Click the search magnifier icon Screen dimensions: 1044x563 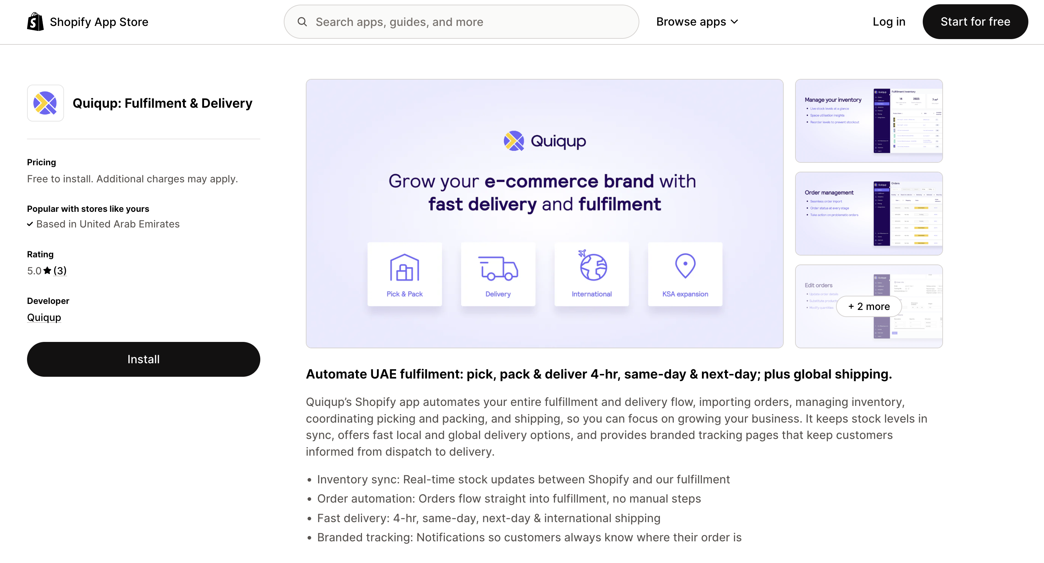click(302, 22)
